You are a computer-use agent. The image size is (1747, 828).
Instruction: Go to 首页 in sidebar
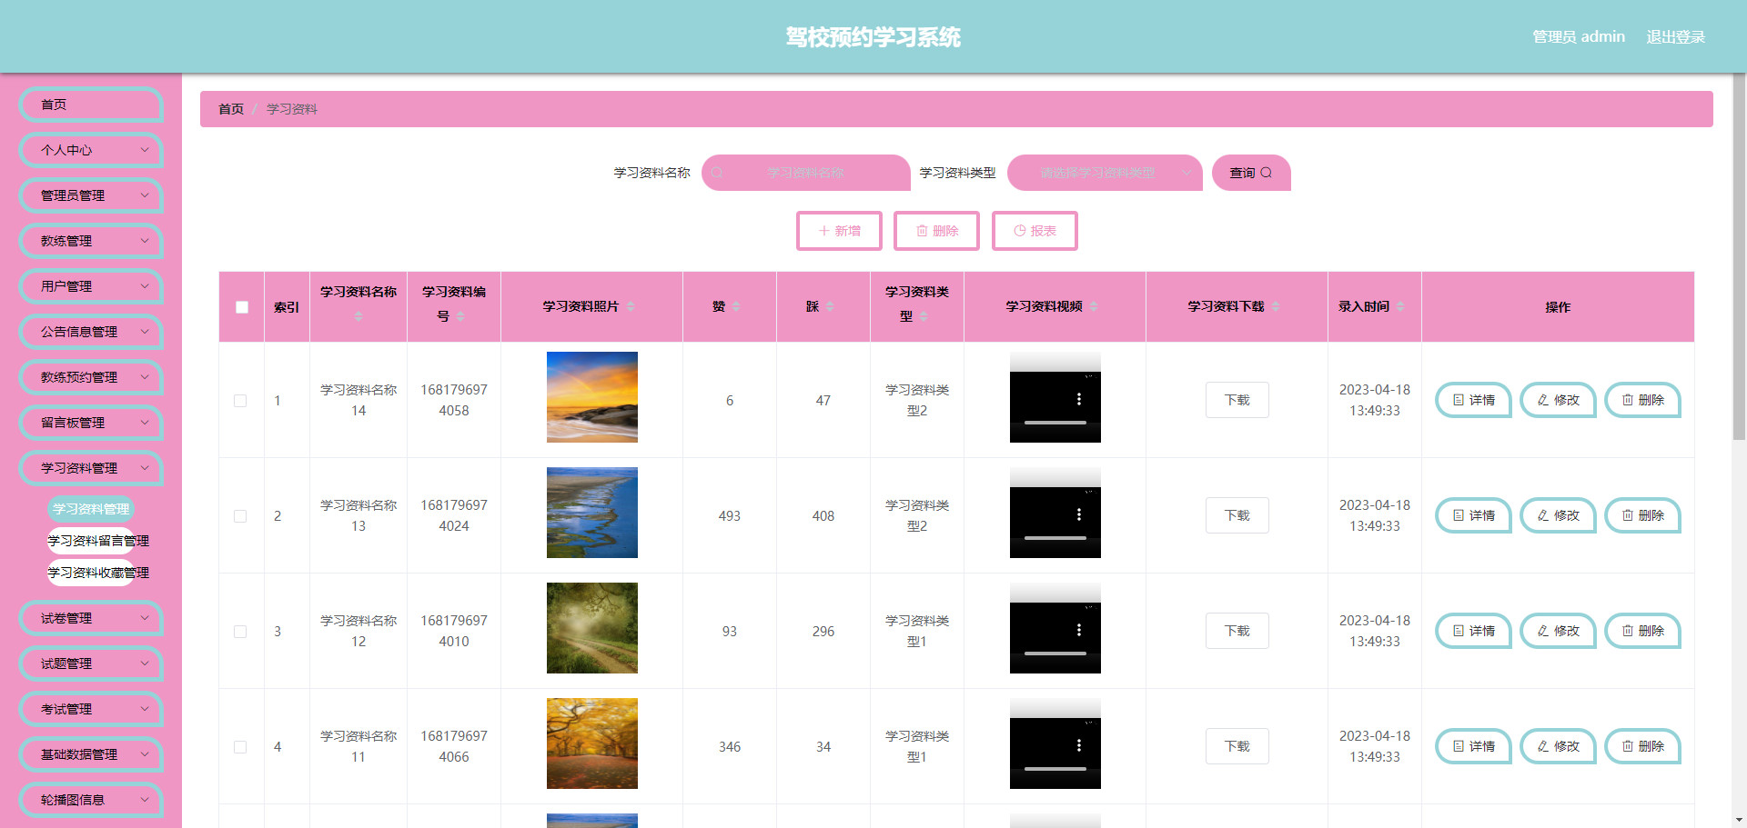[x=91, y=105]
